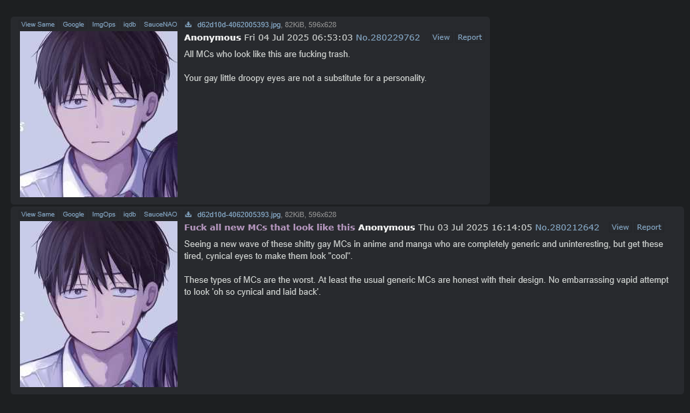690x413 pixels.
Task: Search first post image with Google
Action: [x=73, y=25]
